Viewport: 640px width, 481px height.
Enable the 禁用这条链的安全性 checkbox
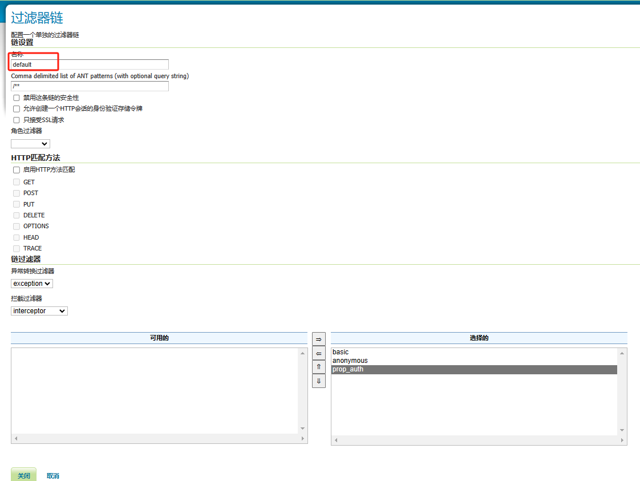coord(17,98)
